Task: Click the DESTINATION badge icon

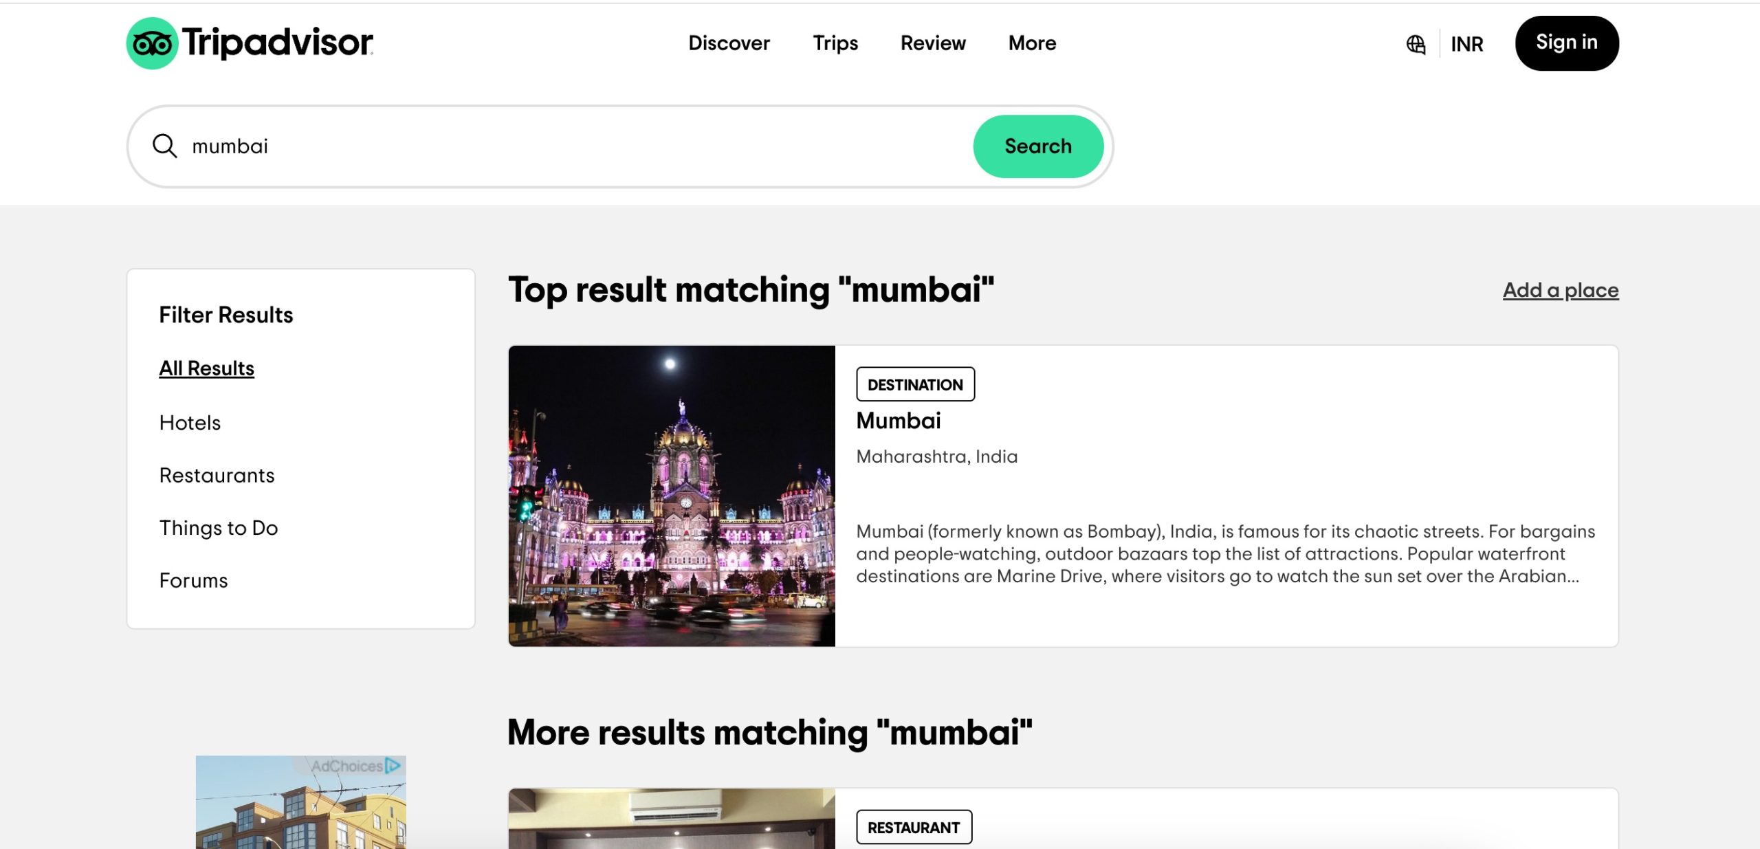Action: 915,384
